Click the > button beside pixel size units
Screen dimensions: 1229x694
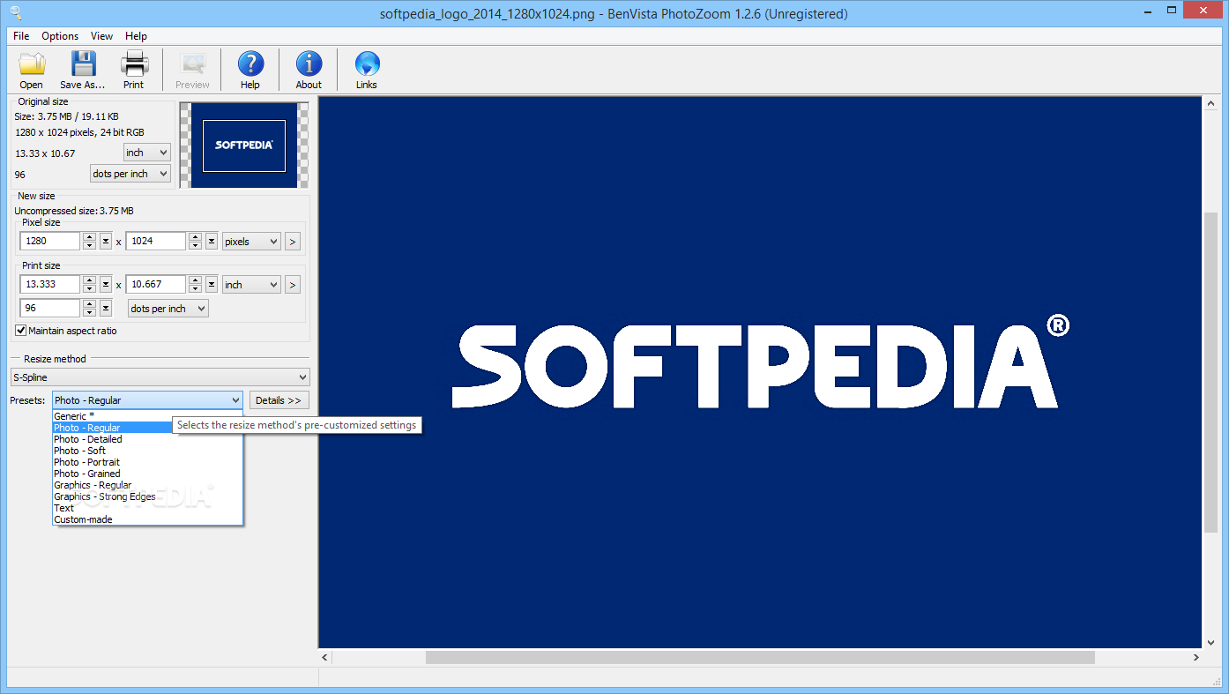[x=293, y=241]
